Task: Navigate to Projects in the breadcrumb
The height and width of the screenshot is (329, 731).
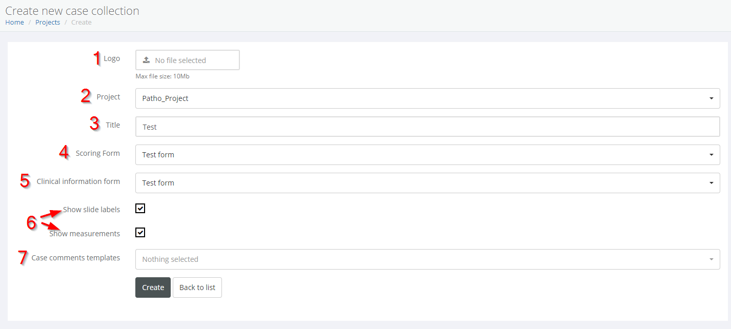Action: 48,23
